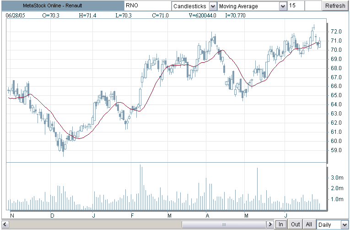The width and height of the screenshot is (350, 230).
Task: Click the date 06/28/05 readout
Action: click(15, 16)
